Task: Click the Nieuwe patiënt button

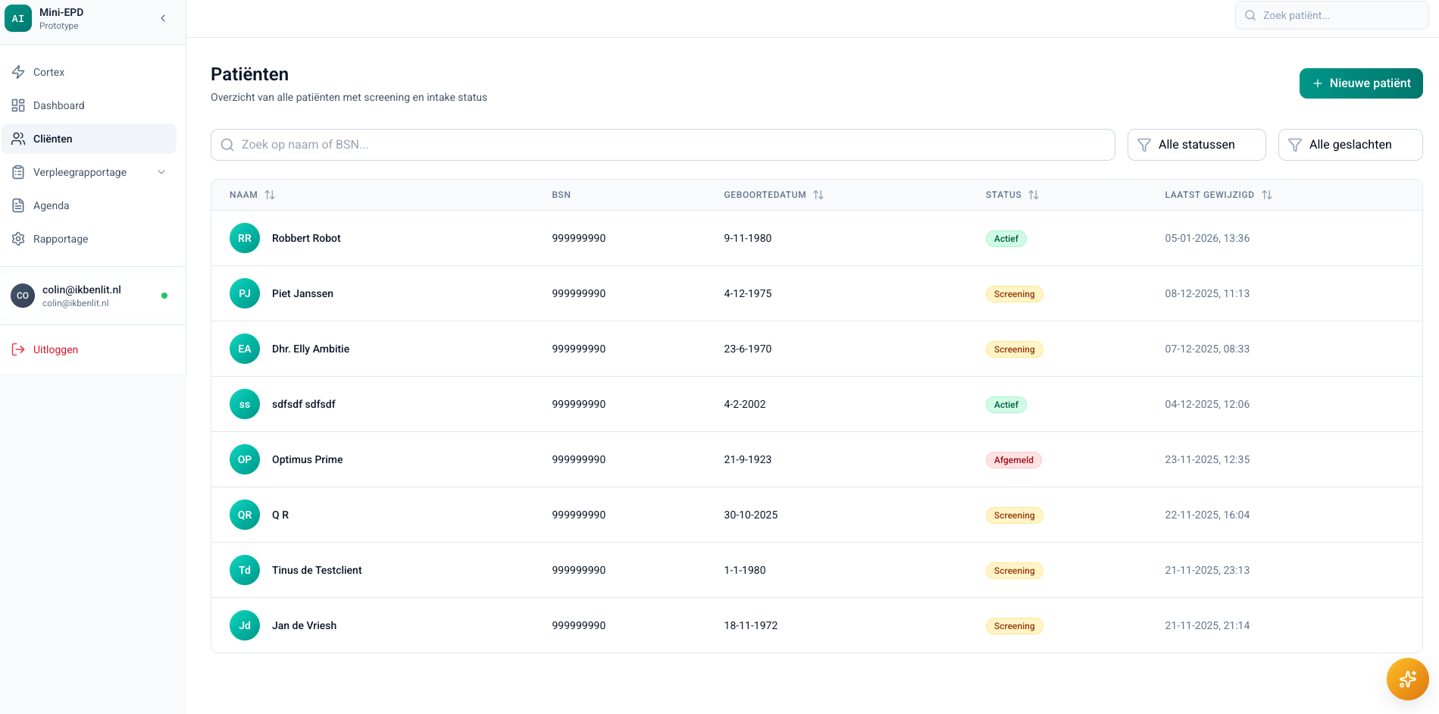Action: tap(1361, 83)
